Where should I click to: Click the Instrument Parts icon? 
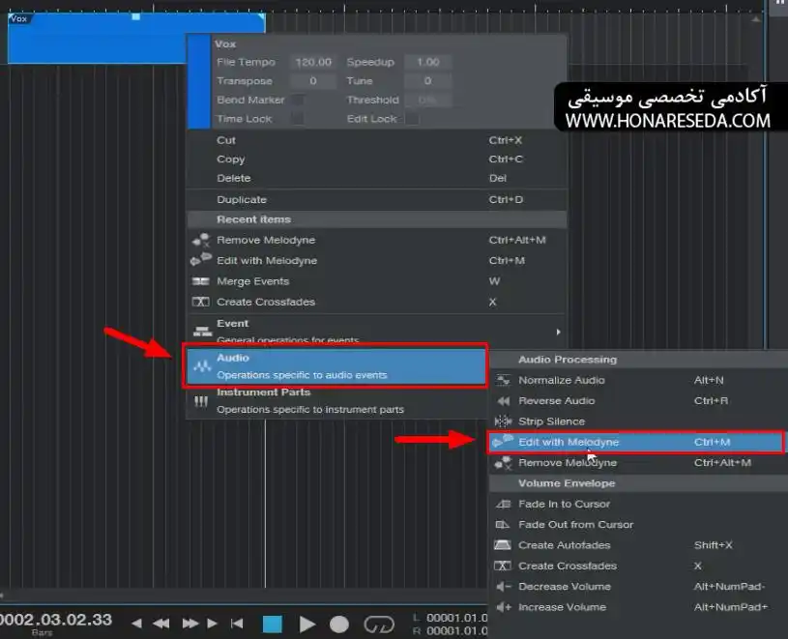201,401
